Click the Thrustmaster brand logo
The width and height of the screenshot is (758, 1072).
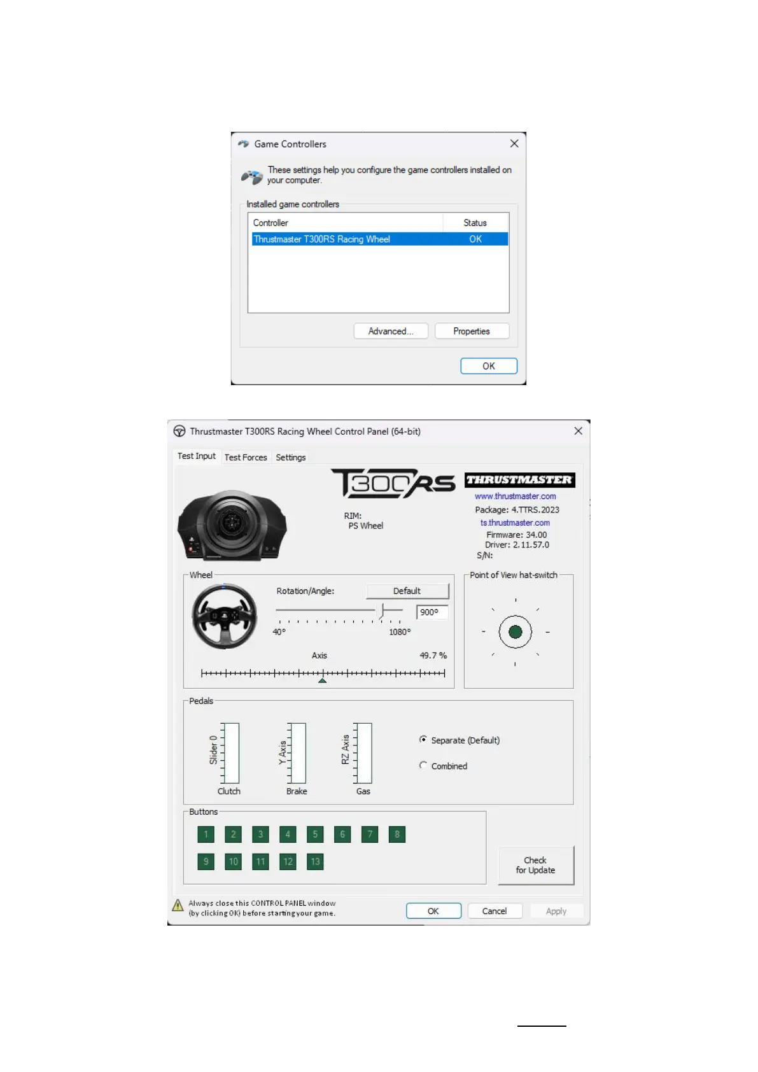519,480
